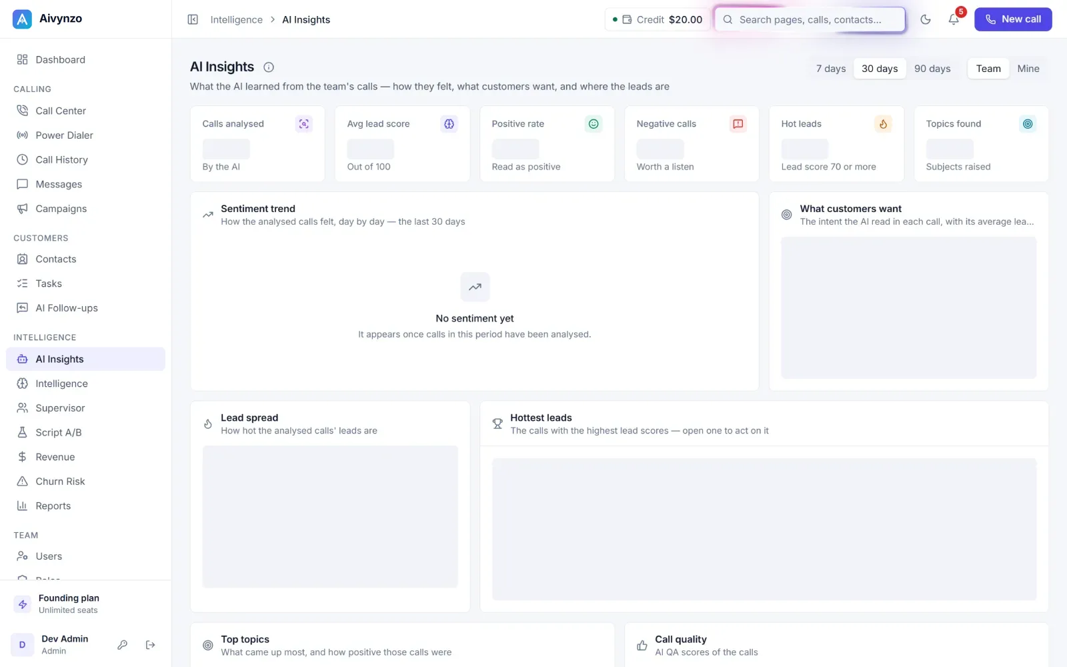Switch to Mine view

pyautogui.click(x=1028, y=69)
